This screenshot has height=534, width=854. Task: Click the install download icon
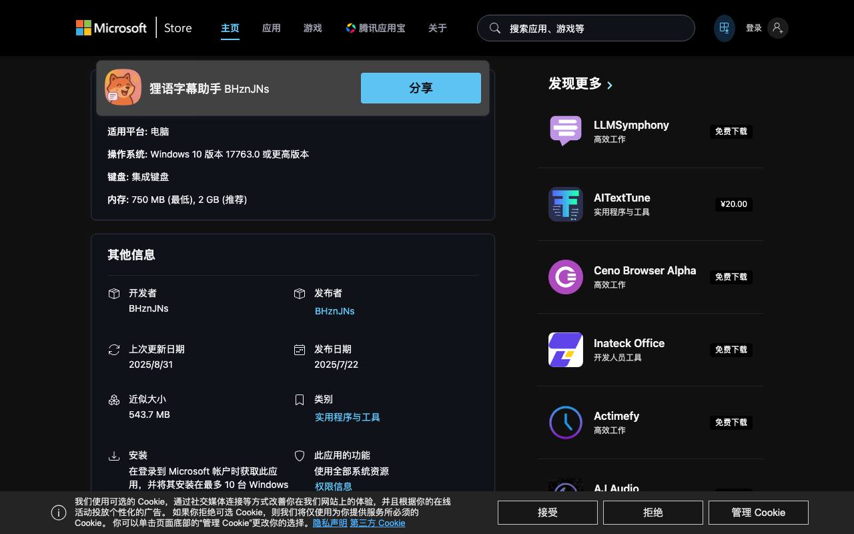[114, 456]
